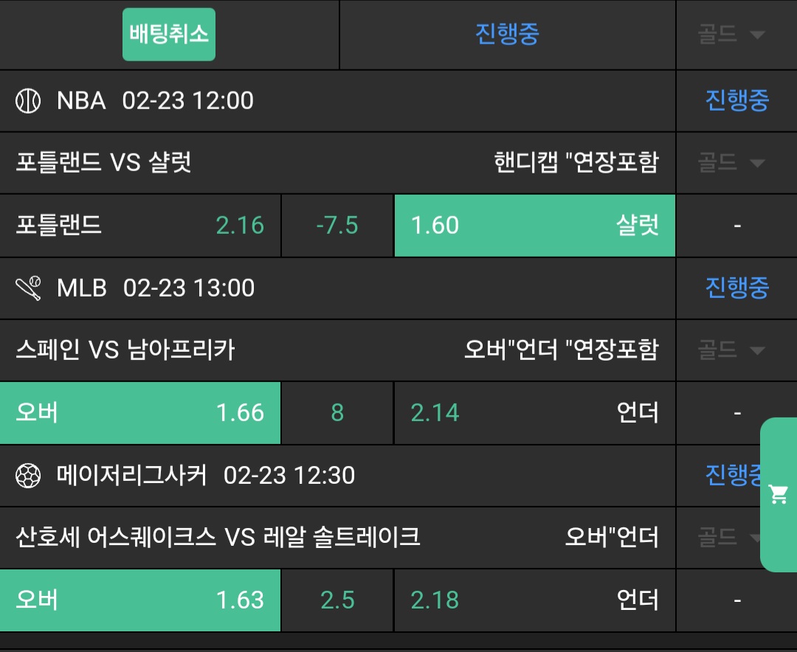This screenshot has width=797, height=652.
Task: Open the top 골드 dropdown
Action: [x=731, y=35]
